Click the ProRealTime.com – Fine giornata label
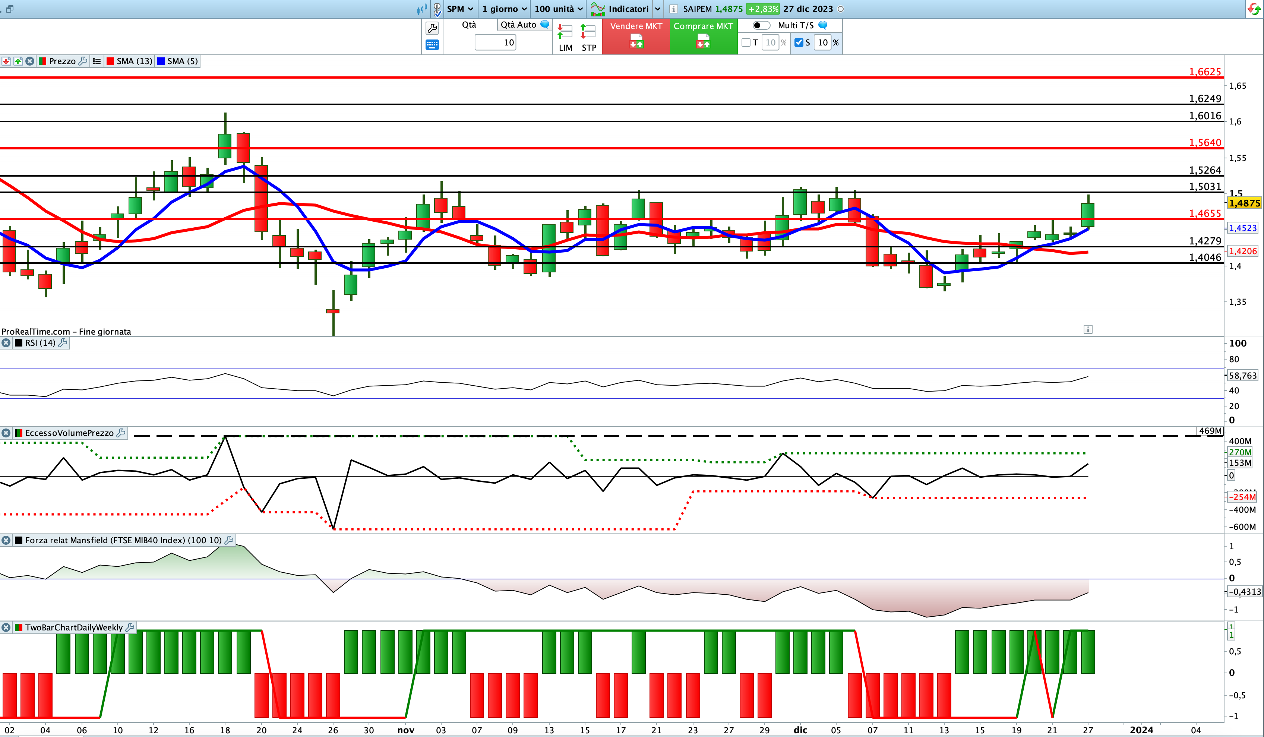Image resolution: width=1264 pixels, height=737 pixels. click(x=66, y=331)
